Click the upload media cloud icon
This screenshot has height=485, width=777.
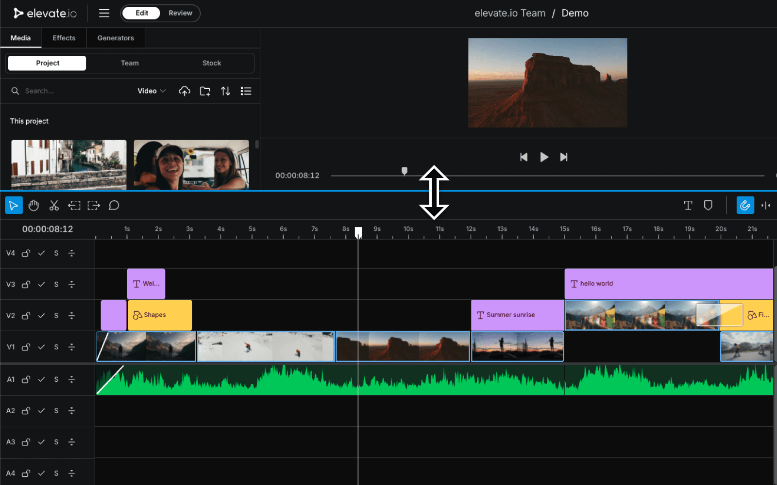(x=185, y=91)
